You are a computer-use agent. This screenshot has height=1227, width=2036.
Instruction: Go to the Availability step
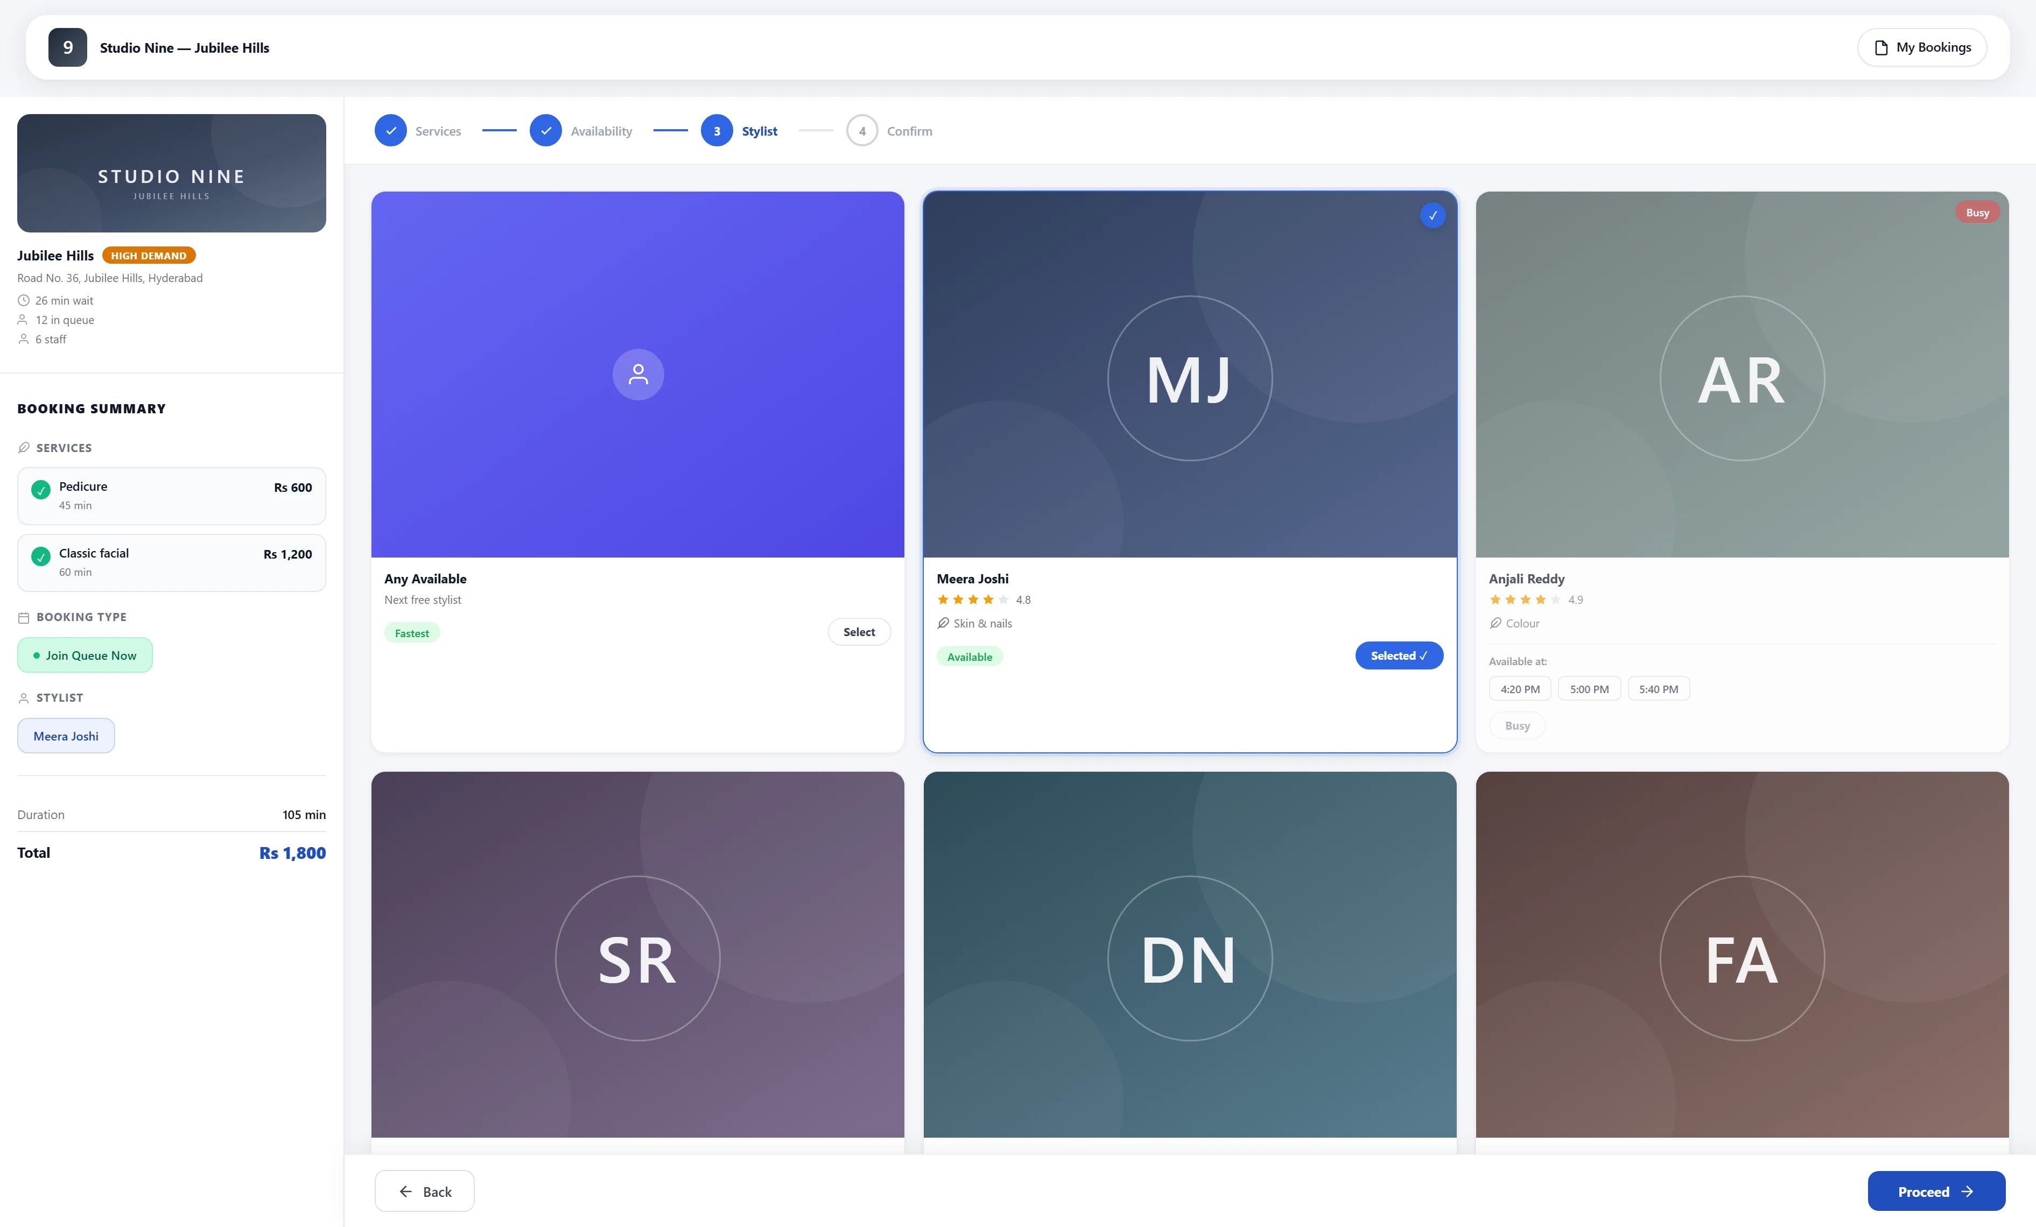[581, 131]
